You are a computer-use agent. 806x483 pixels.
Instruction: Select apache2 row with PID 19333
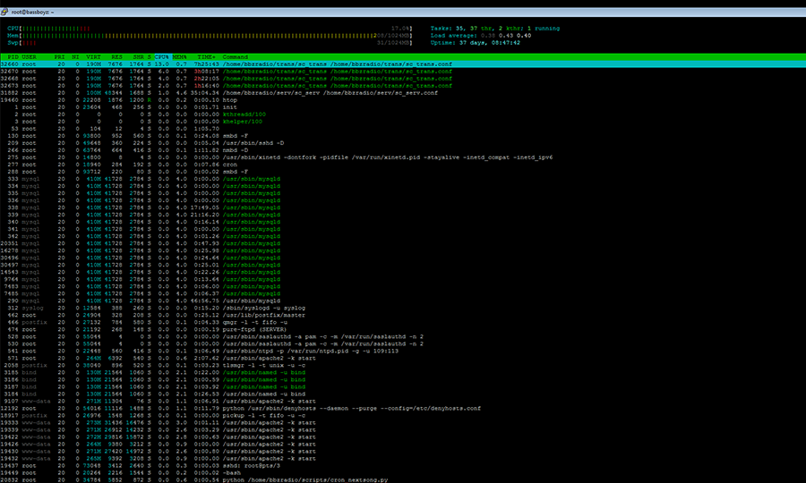click(403, 423)
